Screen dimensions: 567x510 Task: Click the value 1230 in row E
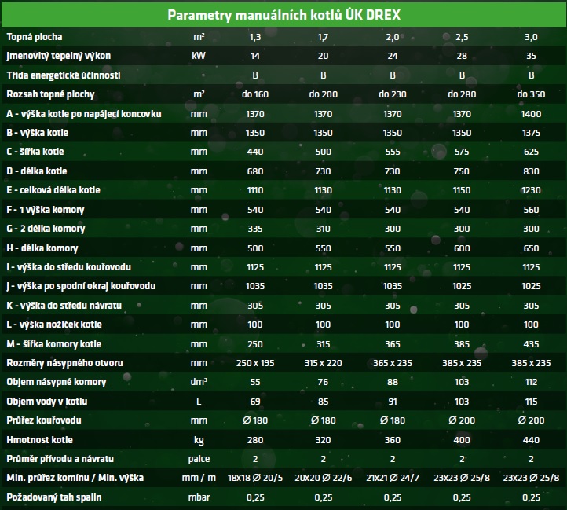click(x=531, y=190)
